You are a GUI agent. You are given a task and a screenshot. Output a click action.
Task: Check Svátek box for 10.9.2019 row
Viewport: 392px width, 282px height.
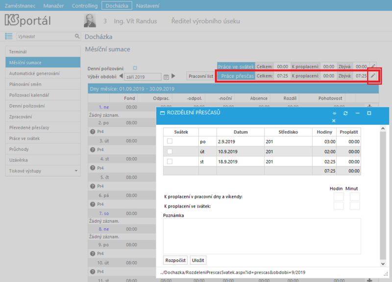[170, 151]
